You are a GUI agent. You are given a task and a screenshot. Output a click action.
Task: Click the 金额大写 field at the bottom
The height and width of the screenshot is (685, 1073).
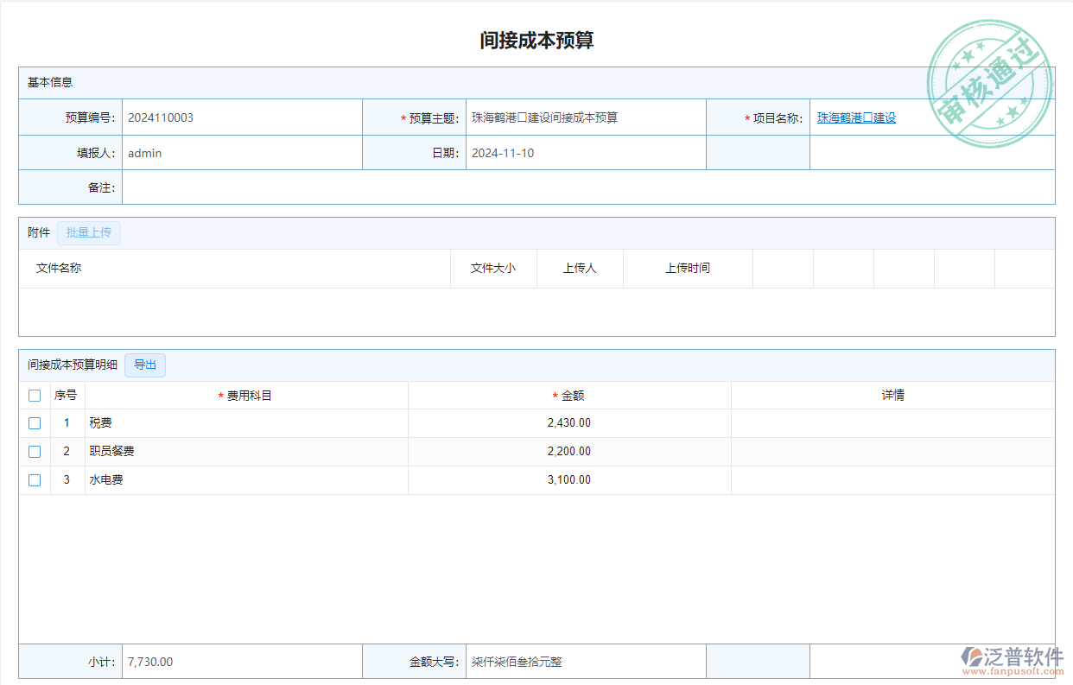point(585,663)
